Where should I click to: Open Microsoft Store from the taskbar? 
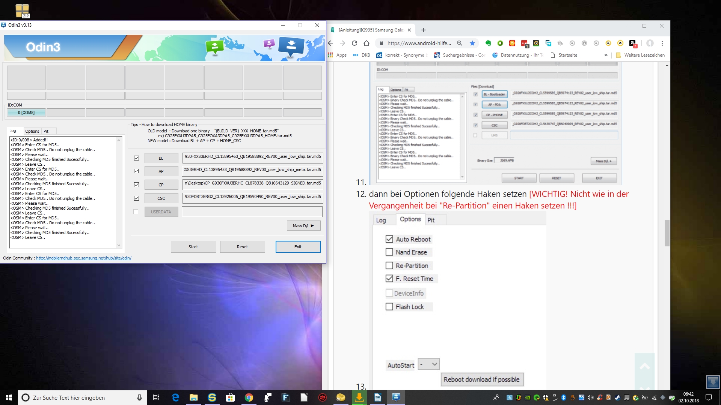pos(230,397)
